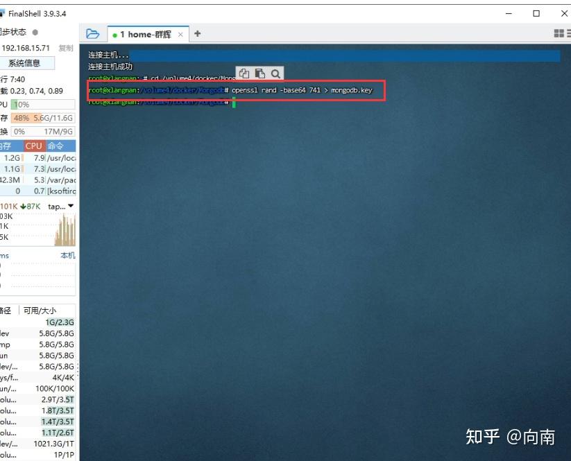The height and width of the screenshot is (461, 571).
Task: Open a new session with the plus button
Action: 196,33
